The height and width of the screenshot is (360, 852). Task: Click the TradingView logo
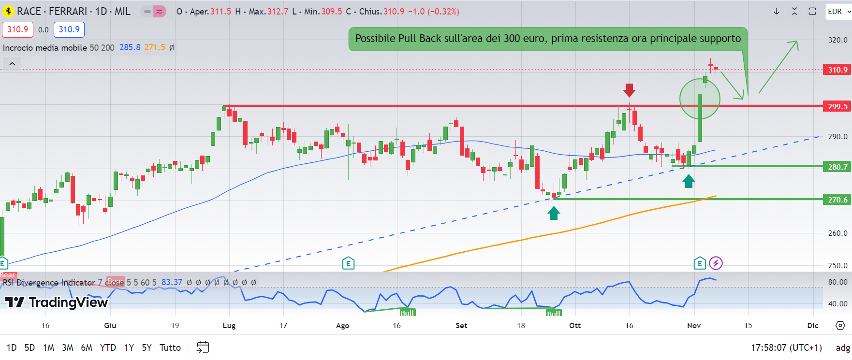tap(56, 302)
